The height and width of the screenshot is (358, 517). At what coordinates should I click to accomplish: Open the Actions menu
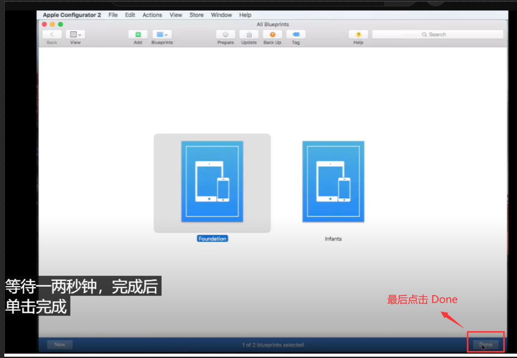(152, 15)
